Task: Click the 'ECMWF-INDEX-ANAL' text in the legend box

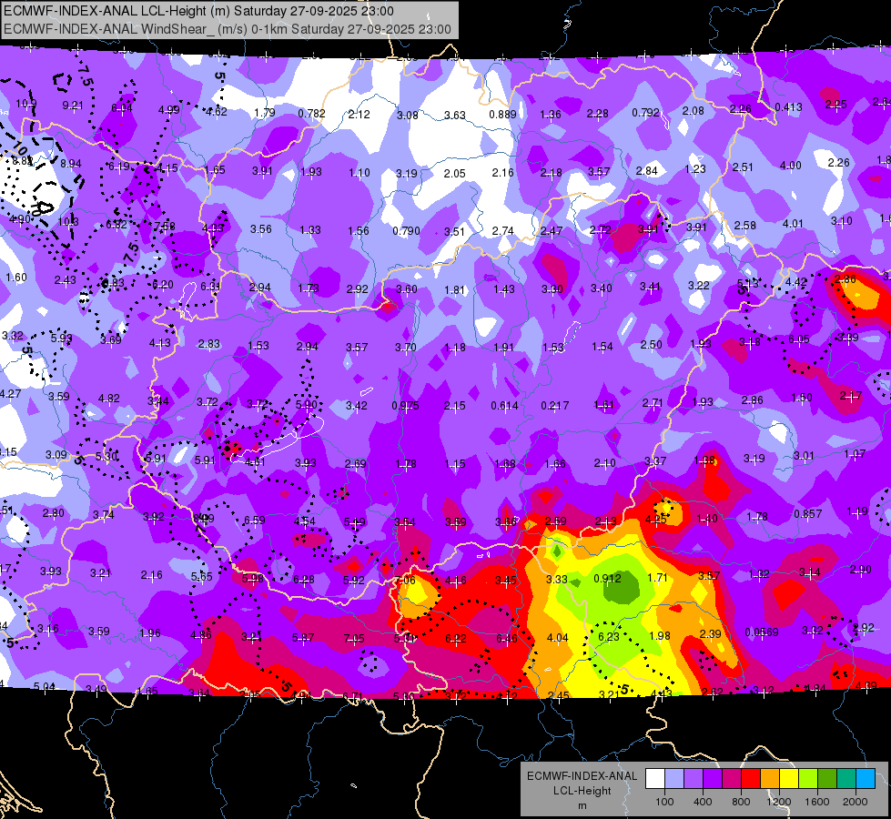Action: (x=582, y=776)
